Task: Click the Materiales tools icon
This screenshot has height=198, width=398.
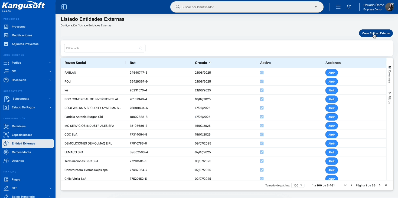Action: pos(6,126)
